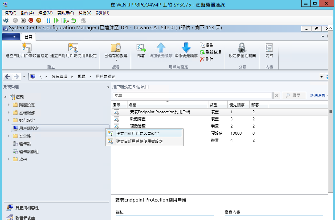Image resolution: width=335 pixels, height=220 pixels.
Task: Sort by the 名稱 column header
Action: pos(168,105)
